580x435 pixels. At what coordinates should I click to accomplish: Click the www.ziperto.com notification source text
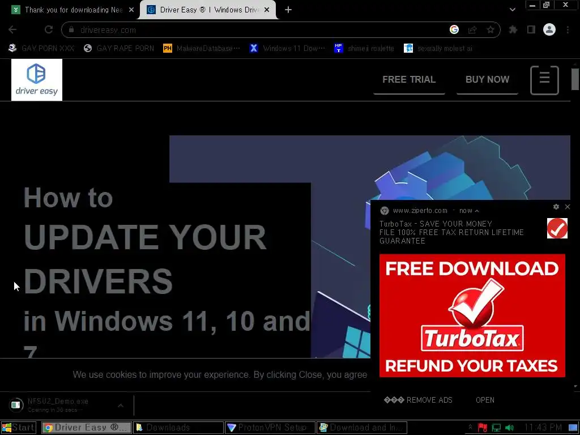(420, 211)
